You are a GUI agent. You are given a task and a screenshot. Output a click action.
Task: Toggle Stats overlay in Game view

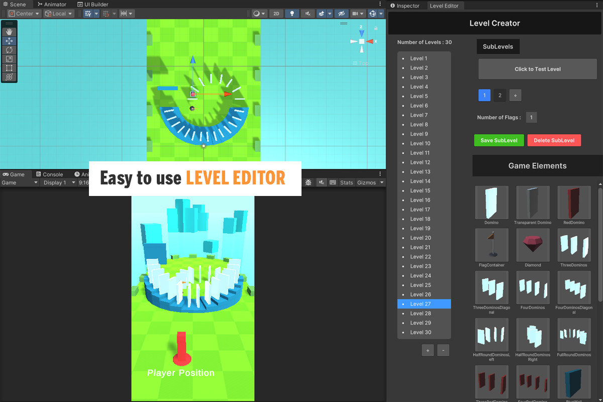click(x=346, y=182)
